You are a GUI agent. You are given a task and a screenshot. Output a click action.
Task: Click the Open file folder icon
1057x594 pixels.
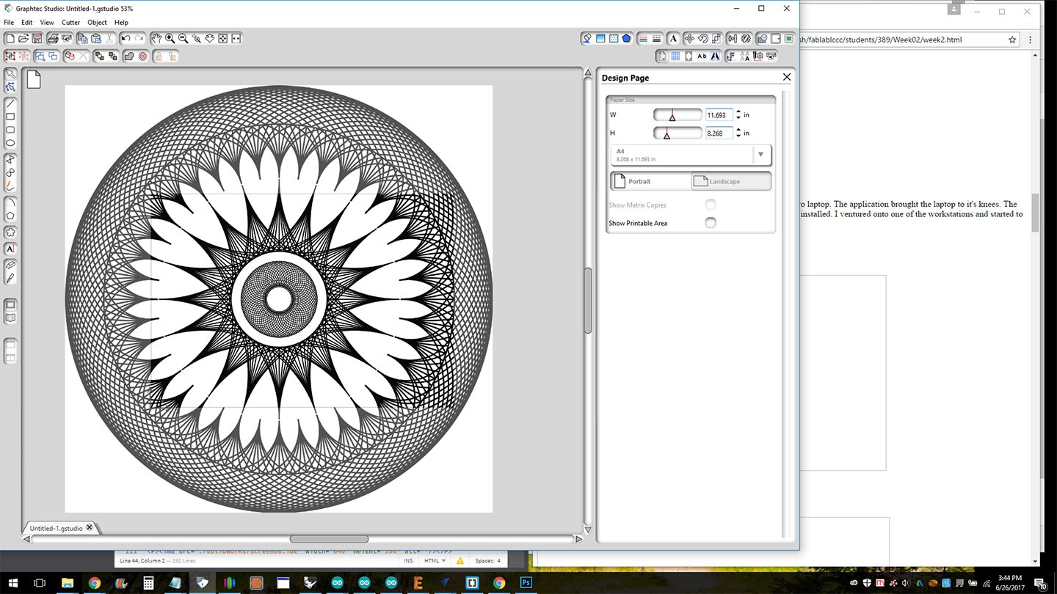pyautogui.click(x=24, y=38)
